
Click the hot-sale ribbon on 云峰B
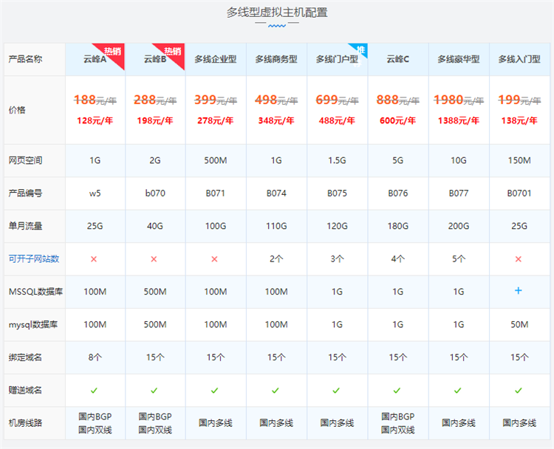(174, 51)
